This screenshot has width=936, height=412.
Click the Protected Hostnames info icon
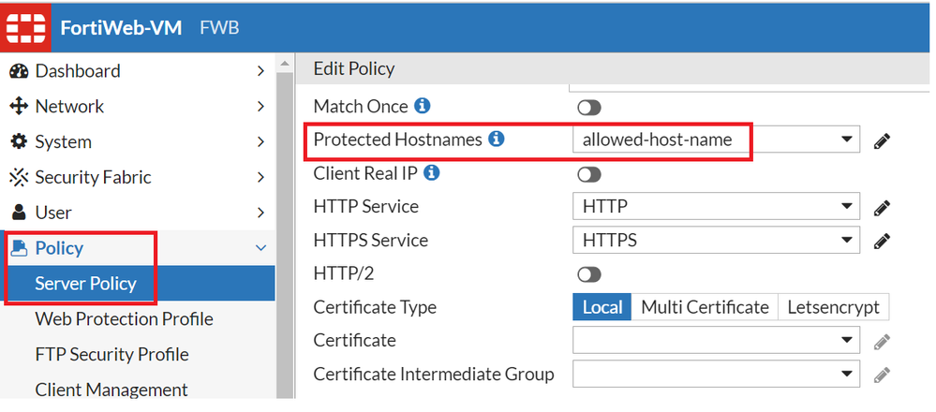497,140
